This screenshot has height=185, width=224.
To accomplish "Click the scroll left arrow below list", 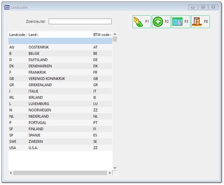I will coord(11,173).
